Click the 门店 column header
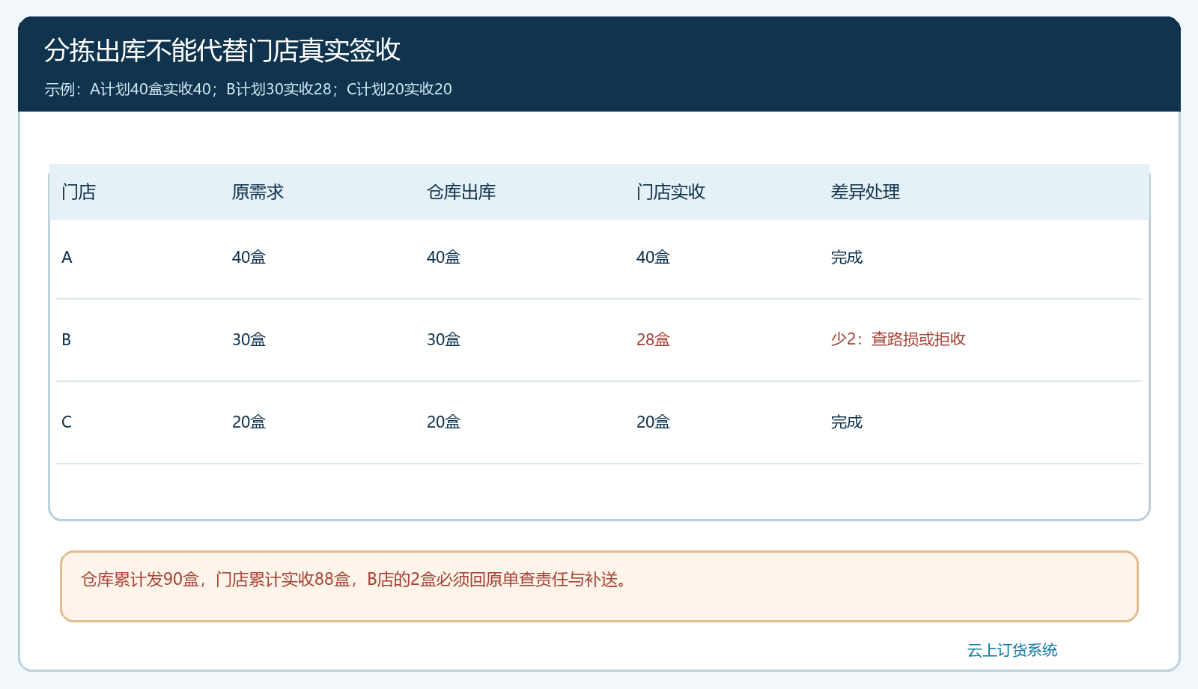The height and width of the screenshot is (689, 1198). [79, 192]
